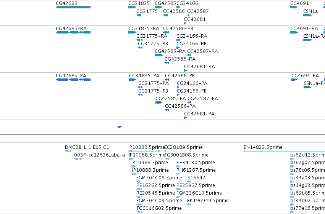
Task: Click the 316642 feature label
Action: 196,178
